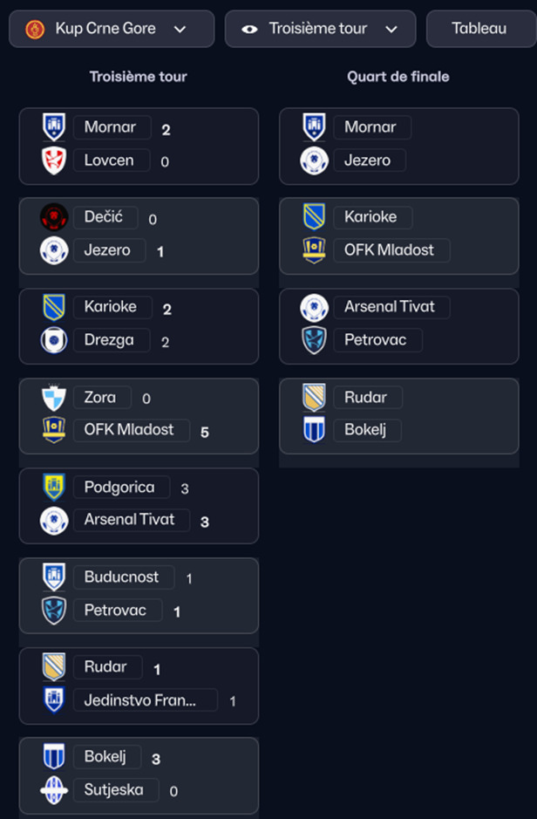
Task: Click the Kup Crne Gore competition logo
Action: tap(35, 29)
